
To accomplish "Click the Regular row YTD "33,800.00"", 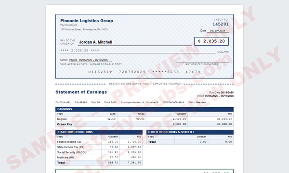I will click(224, 119).
